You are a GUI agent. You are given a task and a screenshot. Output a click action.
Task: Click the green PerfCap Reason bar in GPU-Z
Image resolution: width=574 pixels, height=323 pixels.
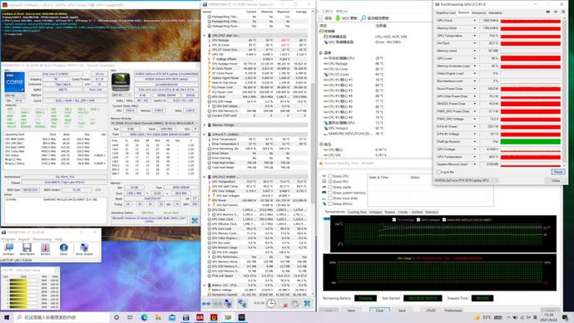531,141
